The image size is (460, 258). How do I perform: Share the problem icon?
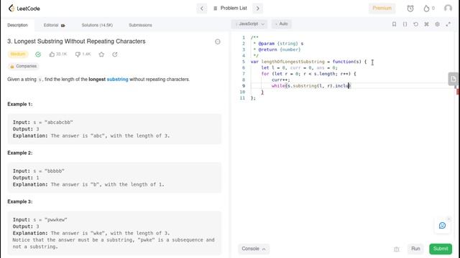[x=115, y=54]
